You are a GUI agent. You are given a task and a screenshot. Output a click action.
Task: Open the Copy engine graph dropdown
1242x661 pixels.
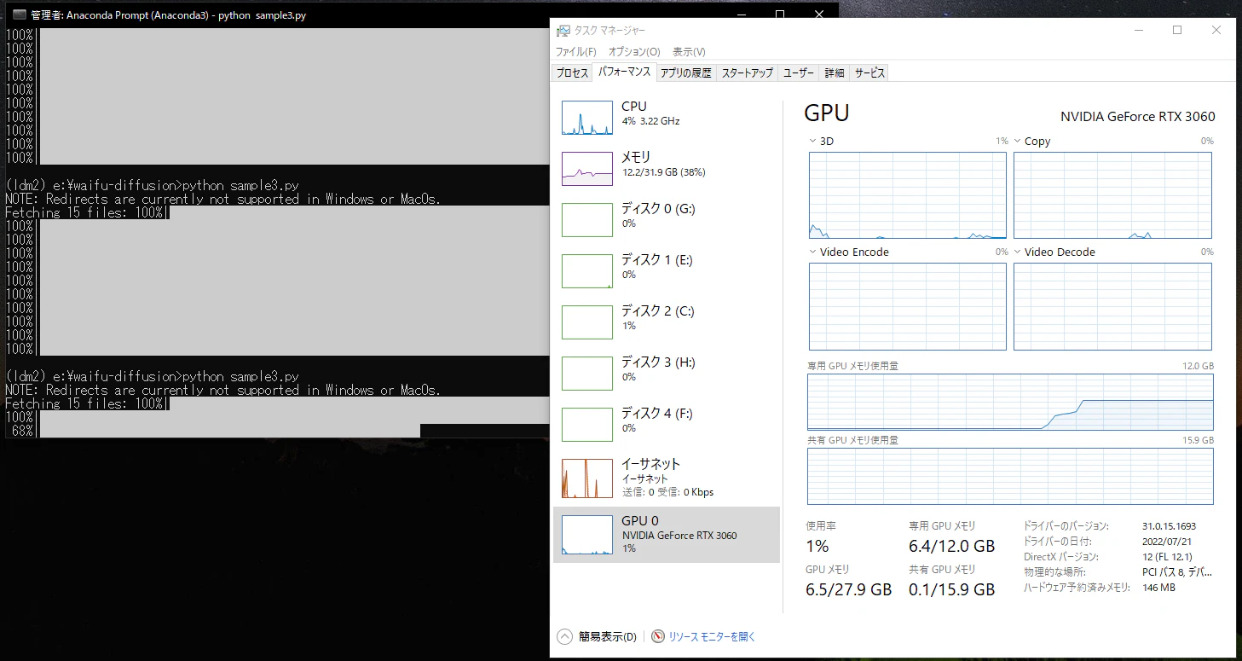coord(1017,141)
